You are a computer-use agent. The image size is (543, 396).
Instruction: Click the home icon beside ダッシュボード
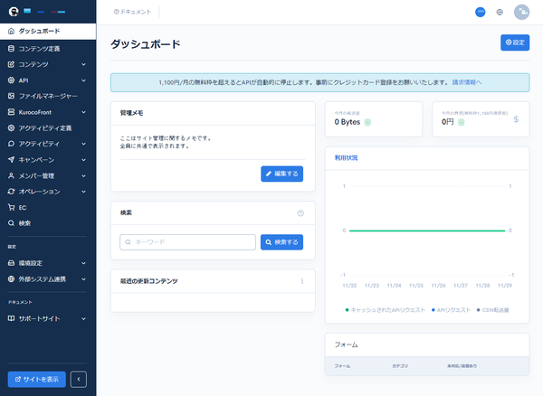pos(11,31)
